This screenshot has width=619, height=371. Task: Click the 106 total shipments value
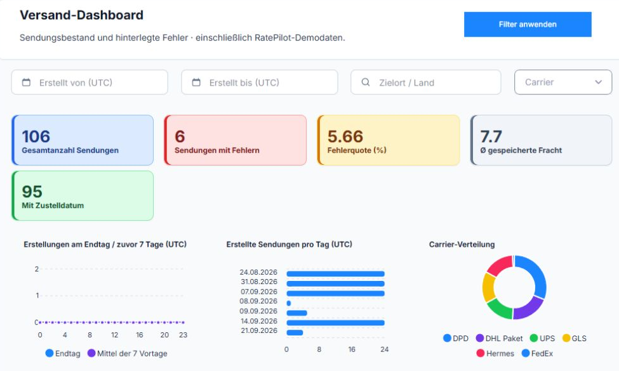pos(36,136)
